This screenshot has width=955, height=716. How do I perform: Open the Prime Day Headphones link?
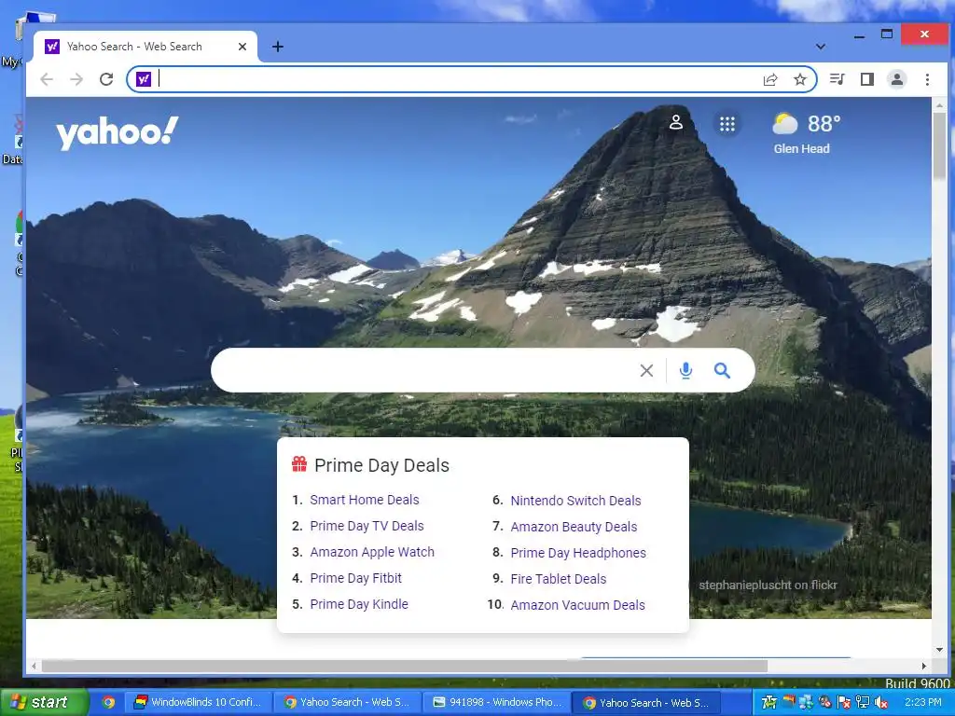[x=578, y=553]
